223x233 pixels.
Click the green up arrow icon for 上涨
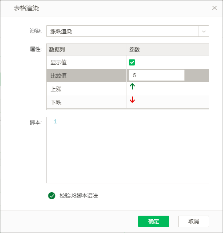[x=132, y=87]
